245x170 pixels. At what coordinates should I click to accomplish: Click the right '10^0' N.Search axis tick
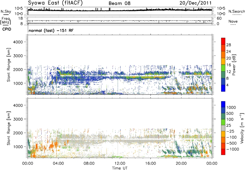point(221,14)
